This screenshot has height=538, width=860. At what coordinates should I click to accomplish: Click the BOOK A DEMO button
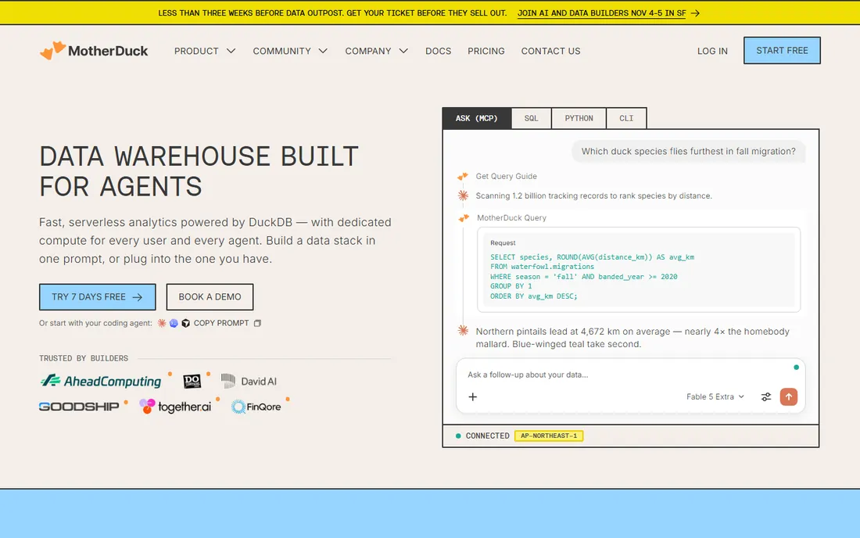coord(210,296)
